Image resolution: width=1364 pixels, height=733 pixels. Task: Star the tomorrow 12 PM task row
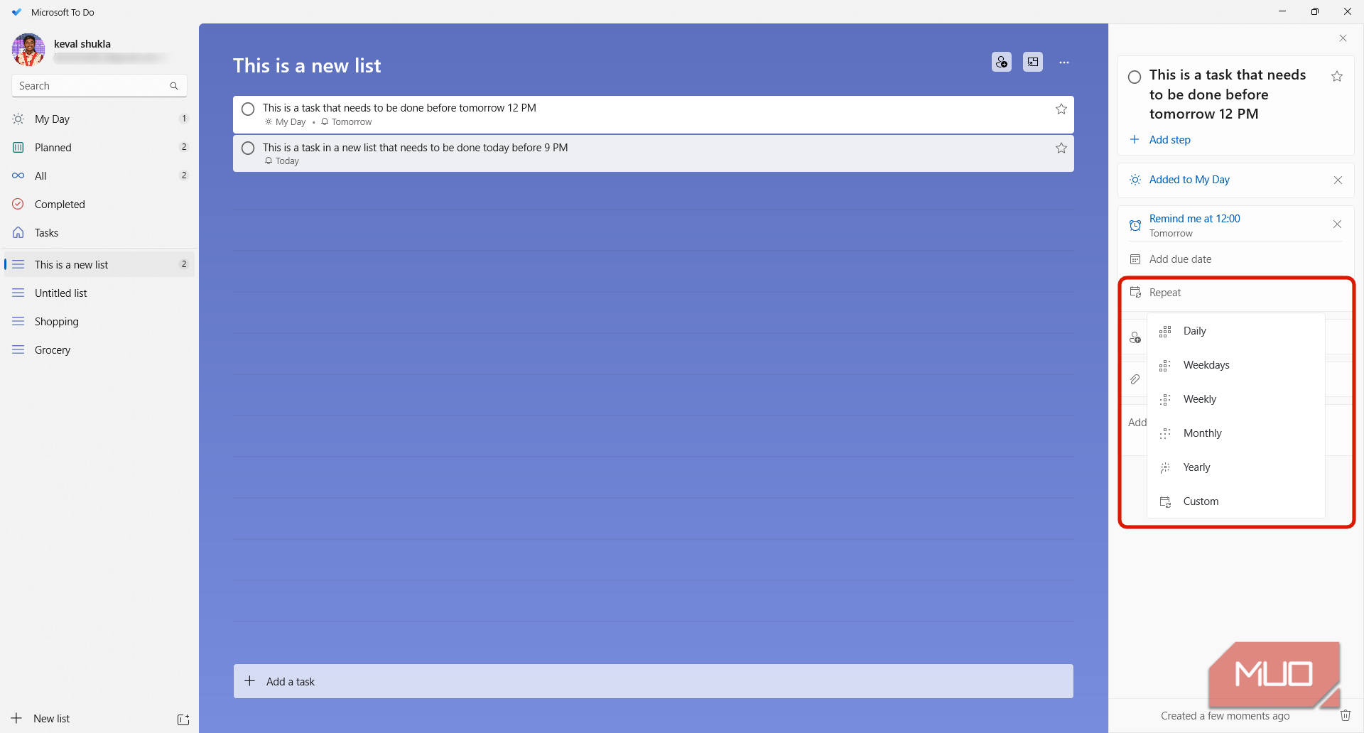[1061, 109]
